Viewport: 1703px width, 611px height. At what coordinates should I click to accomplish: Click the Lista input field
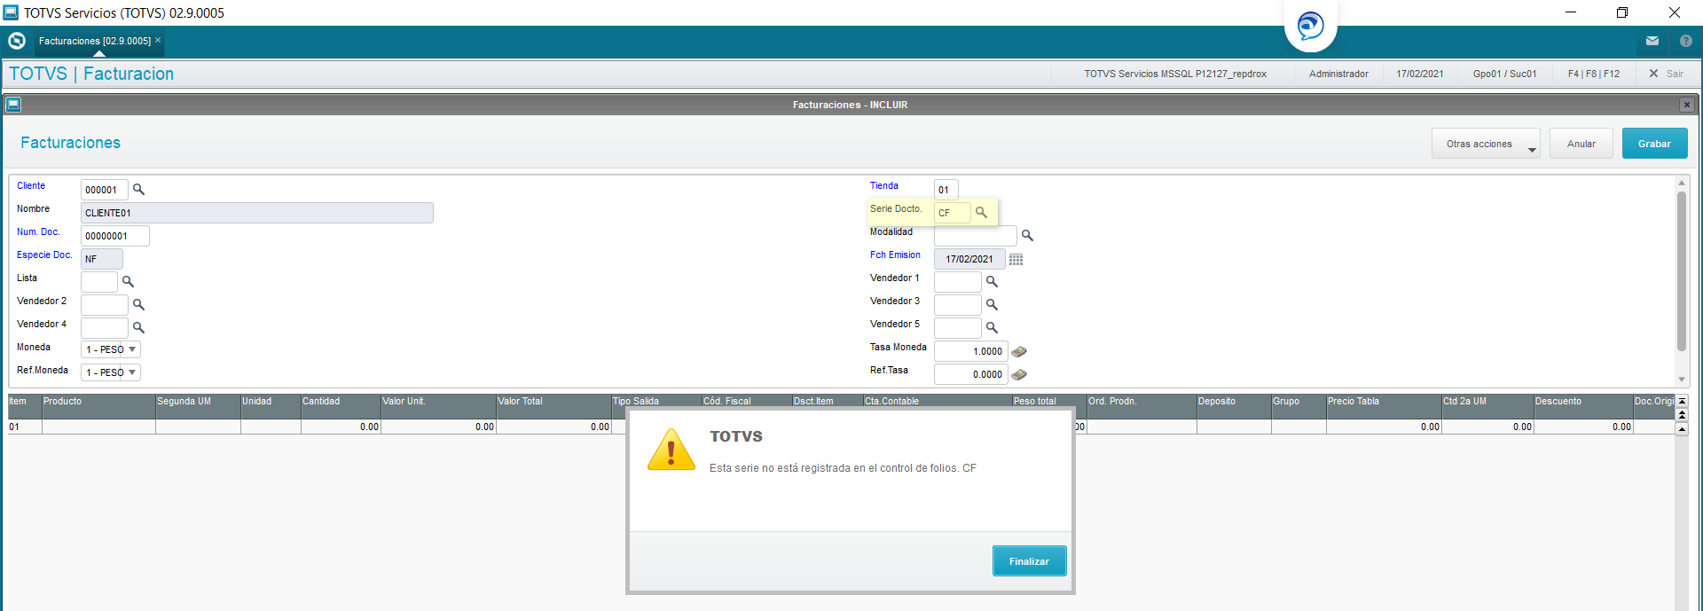click(99, 282)
